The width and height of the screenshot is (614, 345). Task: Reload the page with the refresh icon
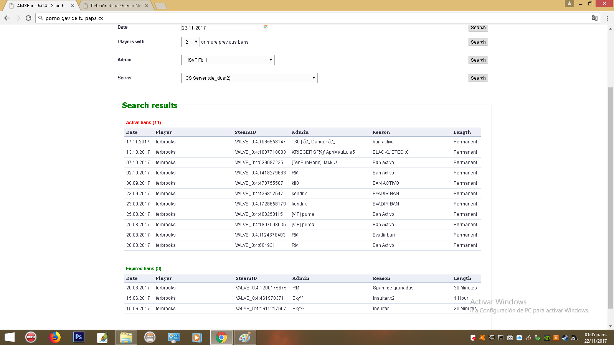(x=28, y=18)
